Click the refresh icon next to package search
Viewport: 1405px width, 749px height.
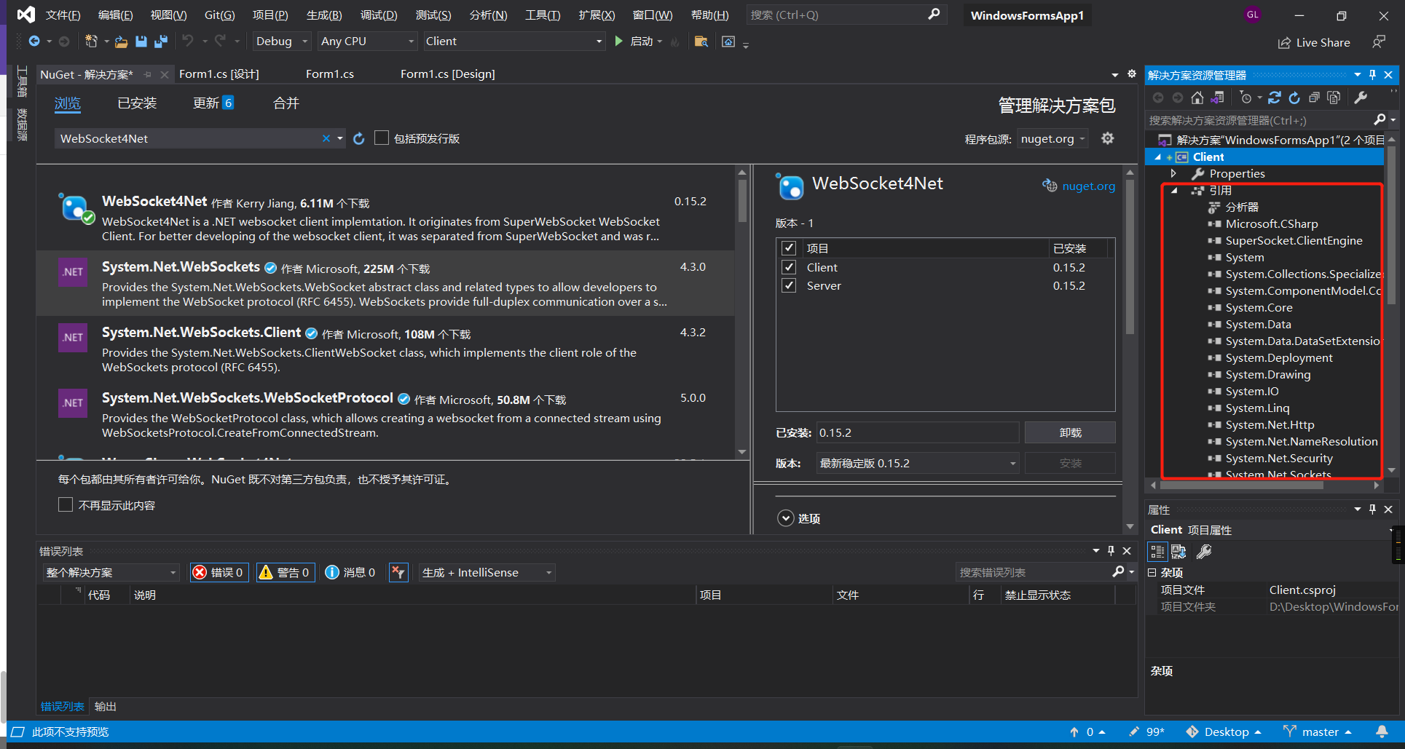click(x=358, y=138)
